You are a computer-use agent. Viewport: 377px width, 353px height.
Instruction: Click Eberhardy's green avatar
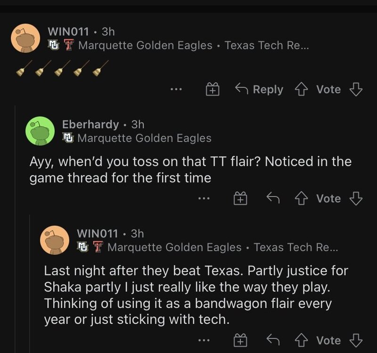[40, 130]
